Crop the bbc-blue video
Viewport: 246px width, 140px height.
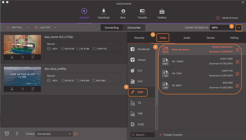tap(23, 89)
